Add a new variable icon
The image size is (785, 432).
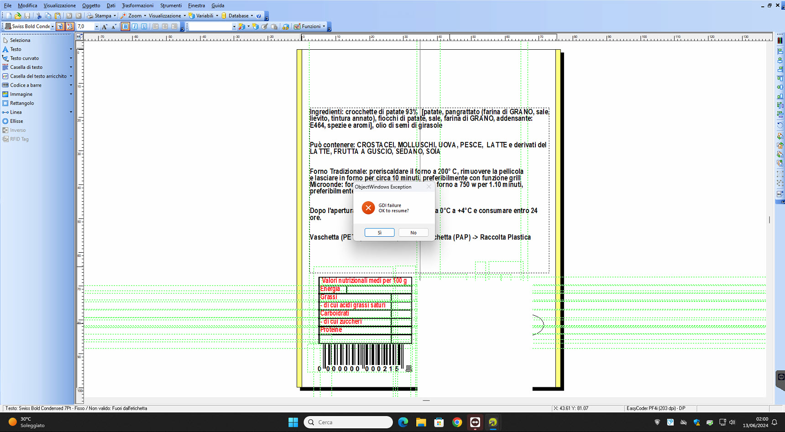click(255, 26)
